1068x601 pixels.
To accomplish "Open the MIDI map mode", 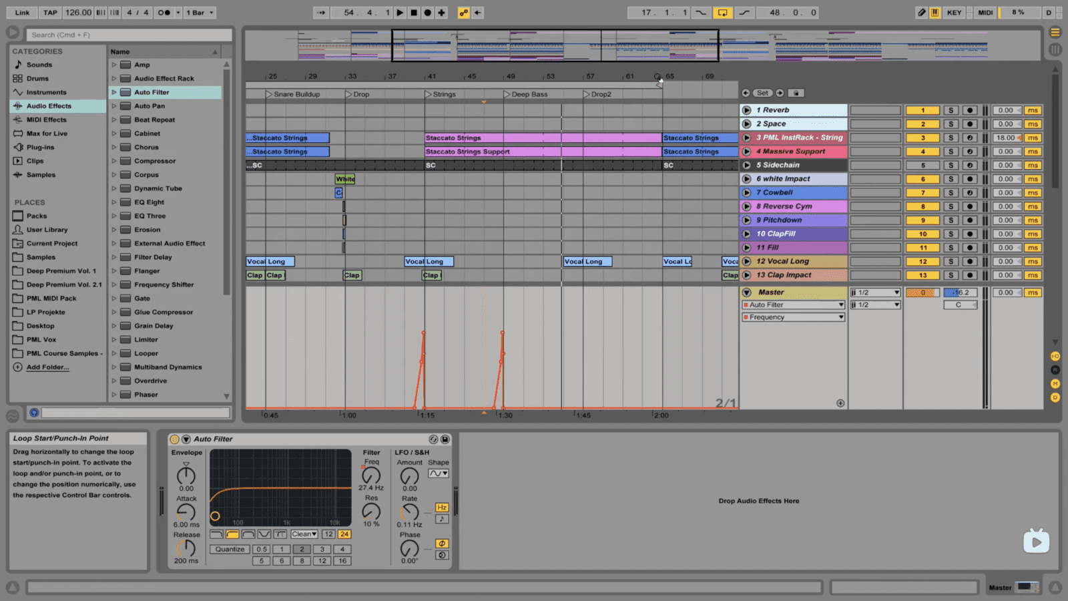I will (985, 13).
